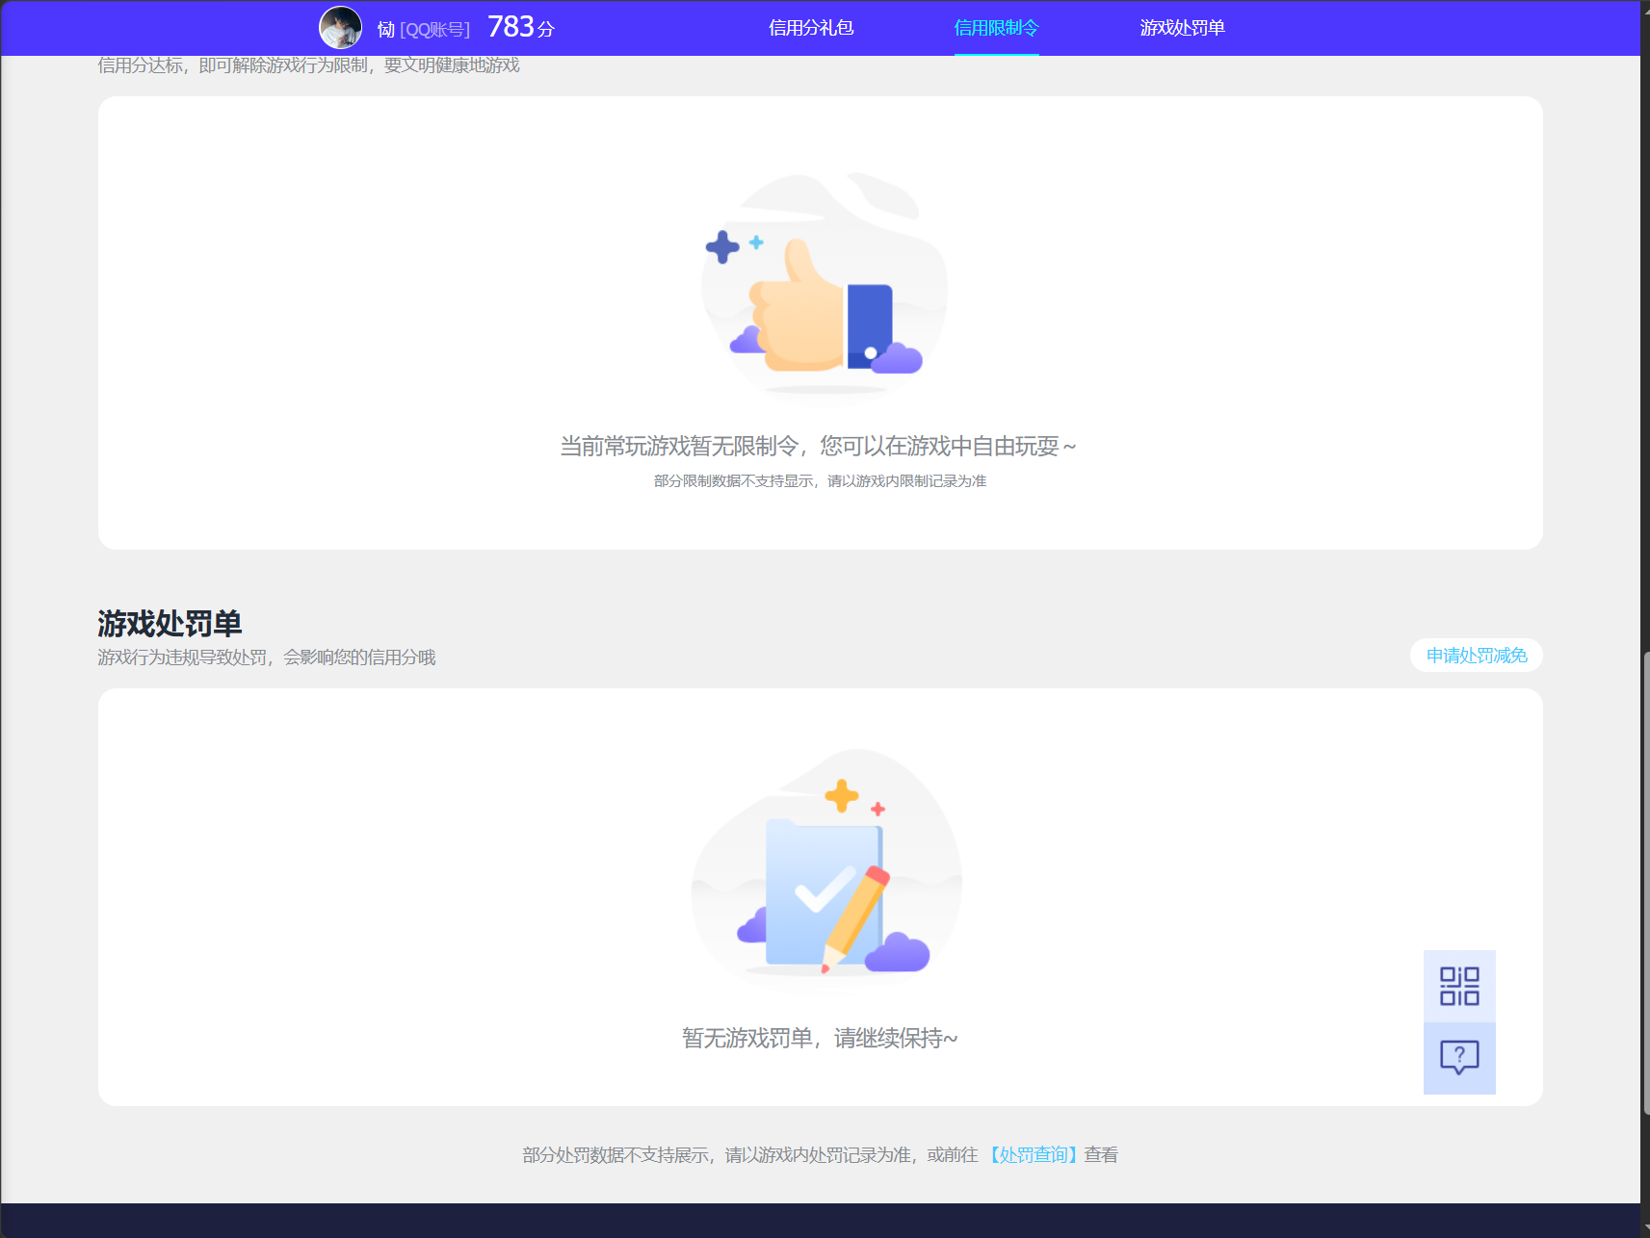Click the 游戏处罚单 section heading
Image resolution: width=1650 pixels, height=1238 pixels.
(x=170, y=623)
